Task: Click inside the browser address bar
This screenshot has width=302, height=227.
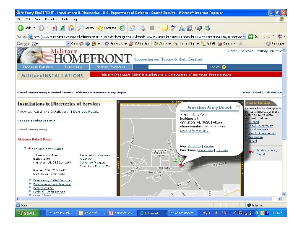Action: [138, 37]
